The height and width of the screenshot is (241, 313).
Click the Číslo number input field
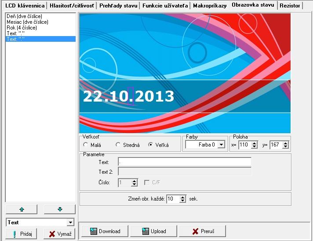pos(125,183)
